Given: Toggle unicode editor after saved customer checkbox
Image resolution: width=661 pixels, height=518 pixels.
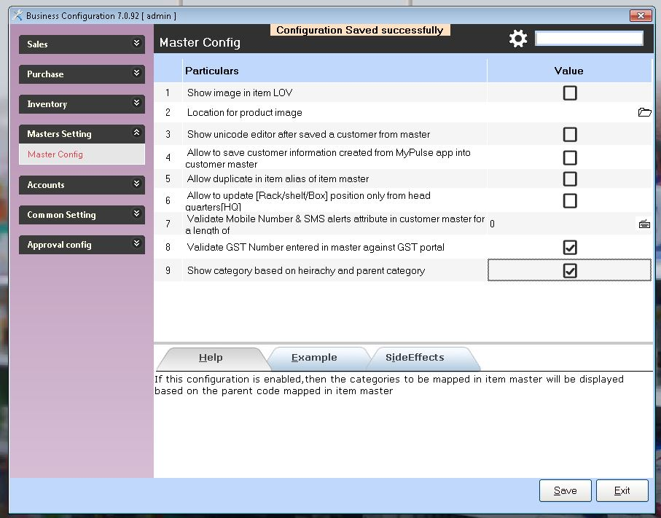Looking at the screenshot, I should coord(569,135).
